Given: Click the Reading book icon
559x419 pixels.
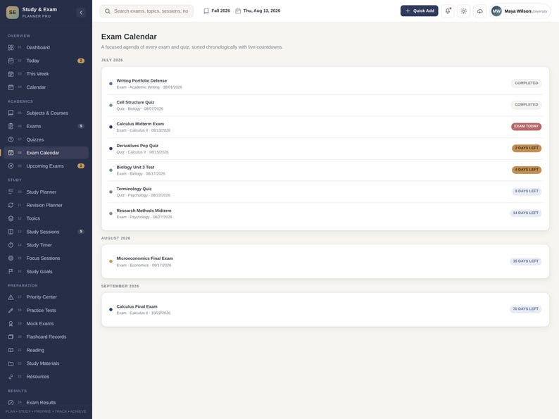Looking at the screenshot, I should (x=11, y=350).
